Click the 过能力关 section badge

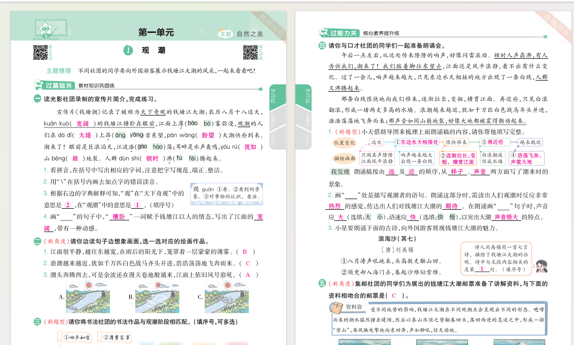pos(339,33)
